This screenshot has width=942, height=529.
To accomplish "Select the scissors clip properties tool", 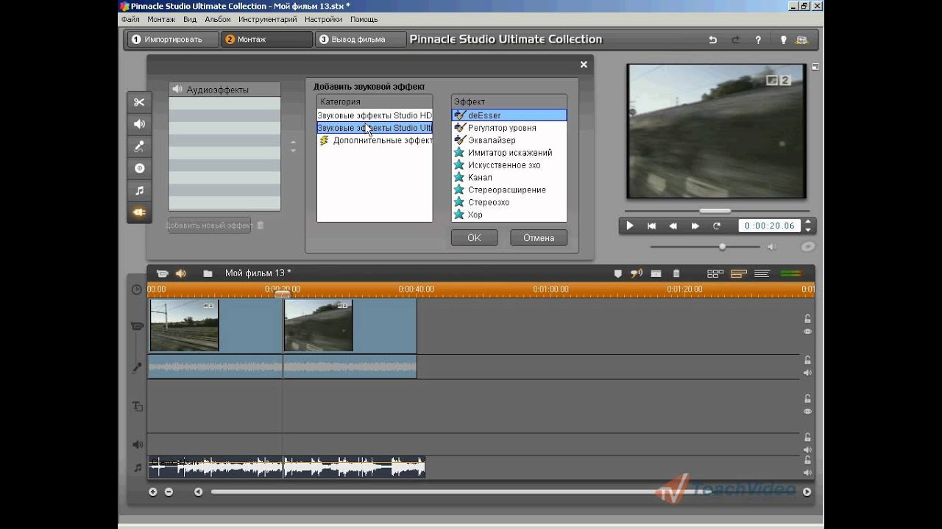I will coord(139,102).
